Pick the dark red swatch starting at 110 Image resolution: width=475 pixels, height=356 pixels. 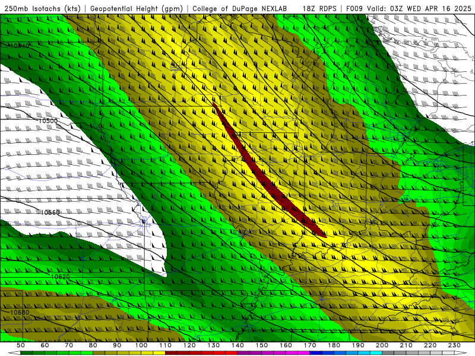pyautogui.click(x=171, y=353)
